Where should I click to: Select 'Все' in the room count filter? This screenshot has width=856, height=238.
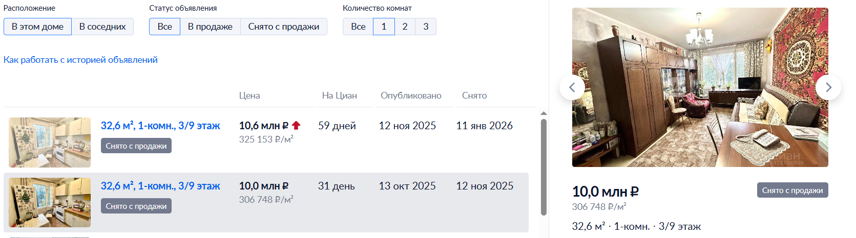coord(358,27)
